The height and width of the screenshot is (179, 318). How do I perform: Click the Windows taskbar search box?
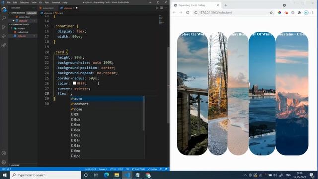click(x=45, y=175)
